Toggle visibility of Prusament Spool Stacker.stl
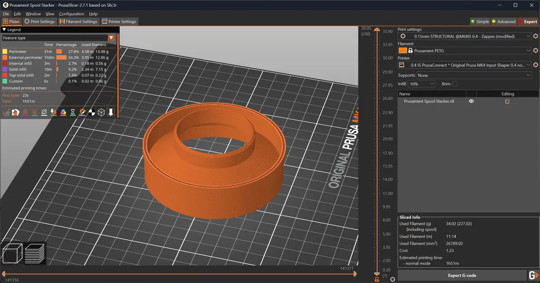 click(471, 101)
